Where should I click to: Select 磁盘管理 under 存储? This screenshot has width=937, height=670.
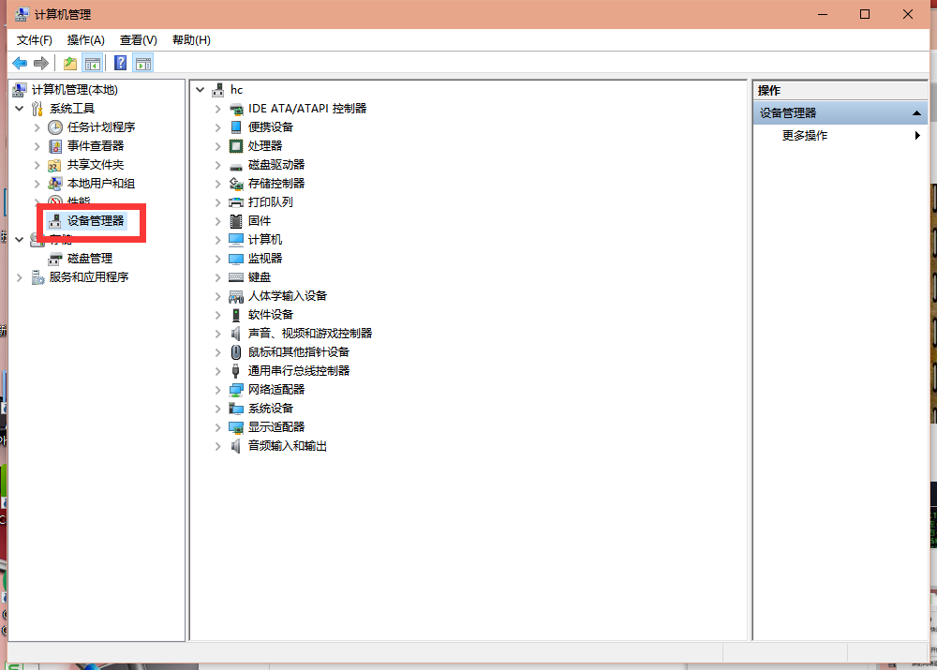click(x=82, y=258)
